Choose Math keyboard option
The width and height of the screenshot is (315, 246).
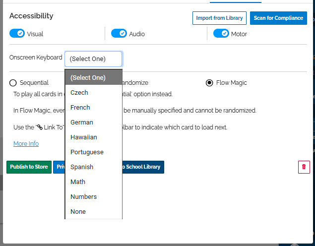[x=94, y=182]
